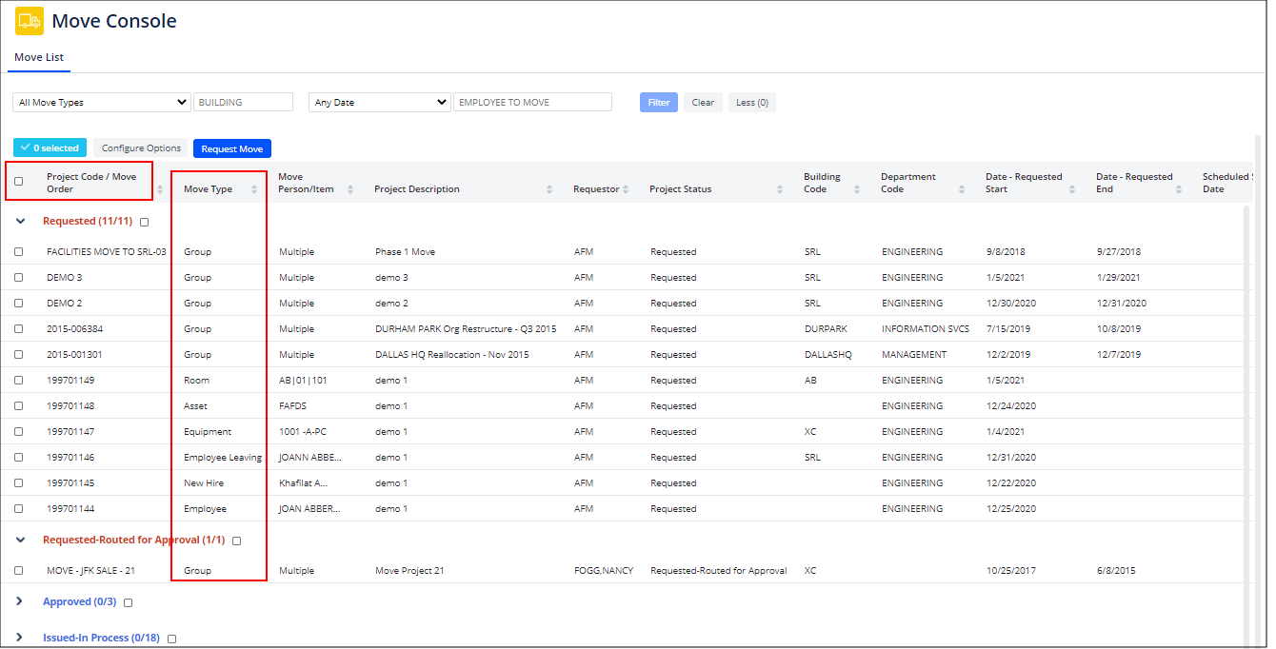Click the Less (0) button

(752, 103)
